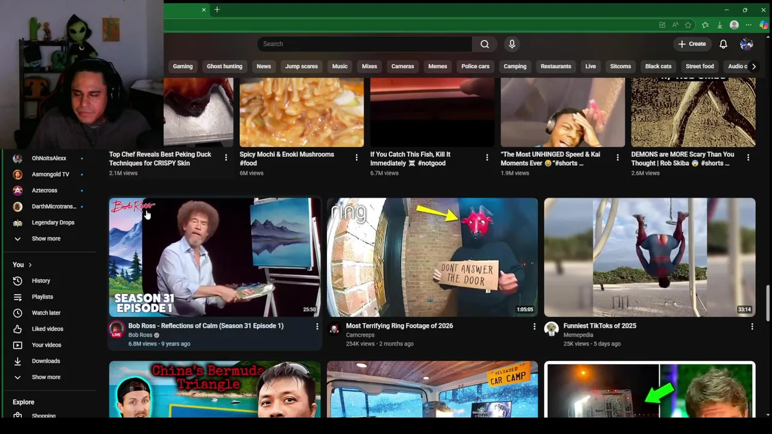Open the YouTube account avatar menu
The width and height of the screenshot is (772, 434).
pyautogui.click(x=747, y=44)
